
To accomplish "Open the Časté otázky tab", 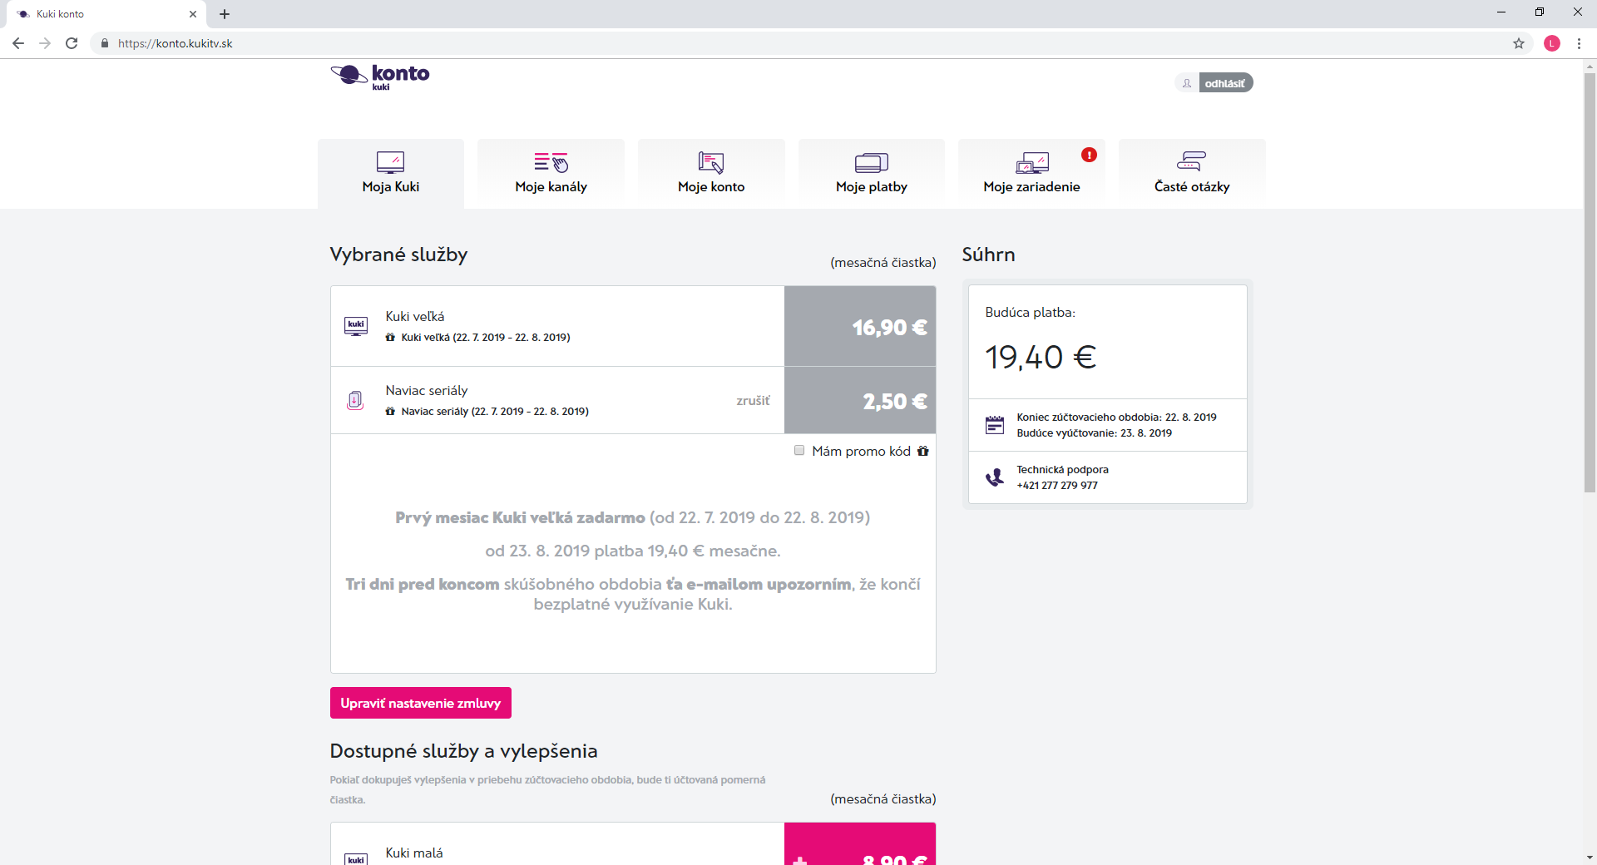I will point(1192,174).
